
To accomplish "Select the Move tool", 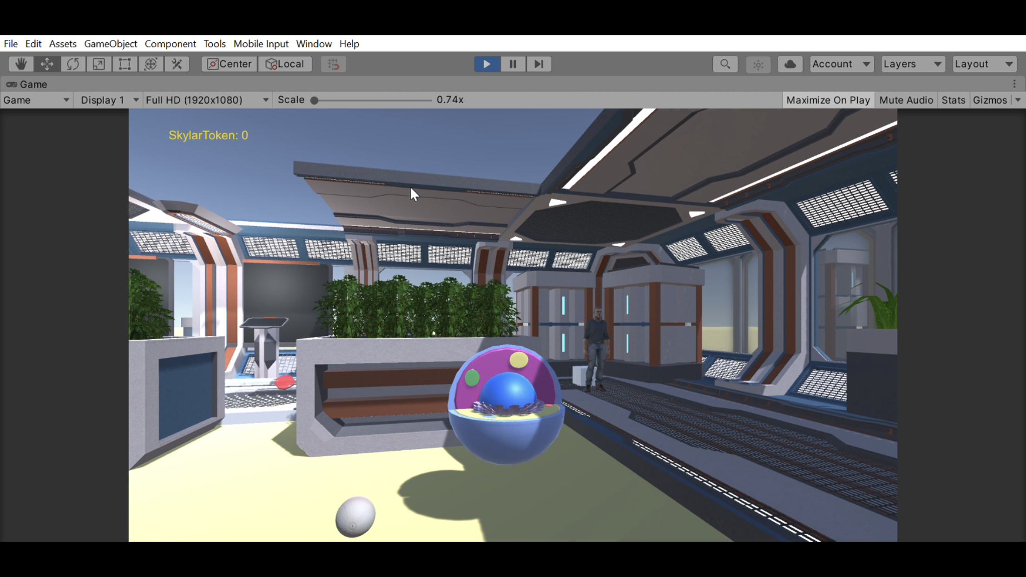I will (x=47, y=64).
